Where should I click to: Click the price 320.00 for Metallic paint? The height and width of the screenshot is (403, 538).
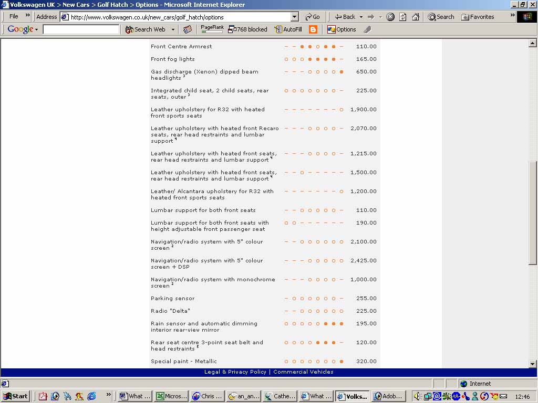click(366, 361)
